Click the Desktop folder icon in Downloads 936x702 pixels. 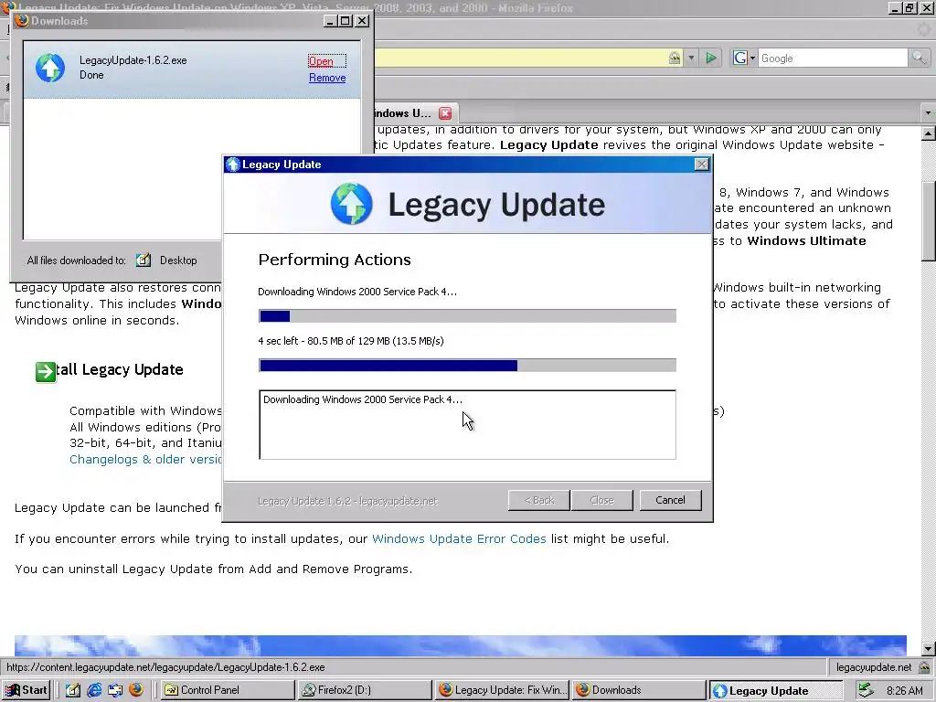[x=144, y=260]
